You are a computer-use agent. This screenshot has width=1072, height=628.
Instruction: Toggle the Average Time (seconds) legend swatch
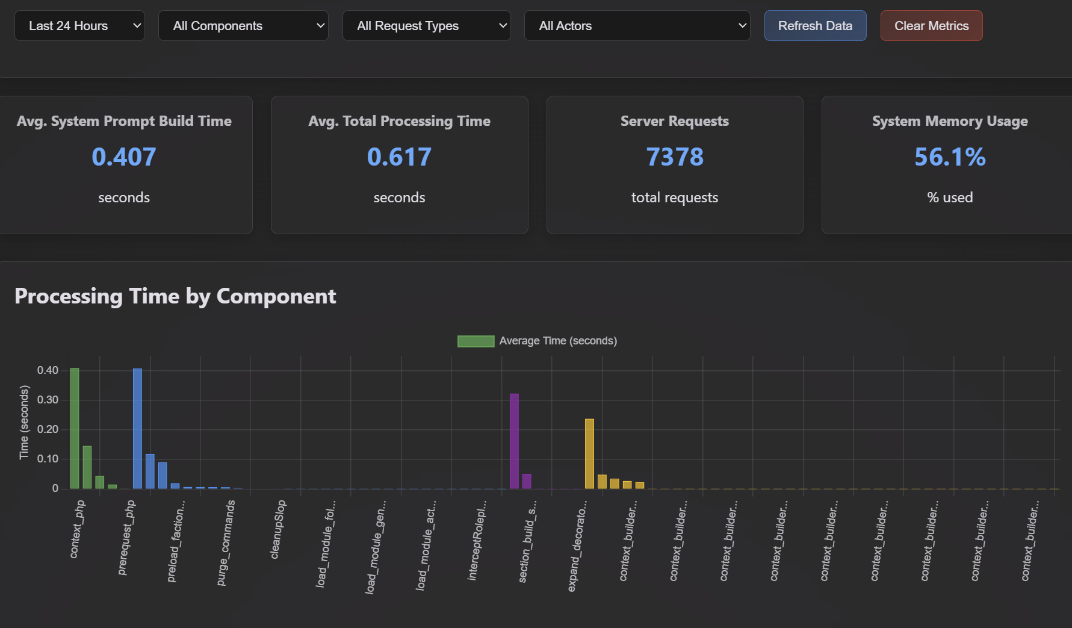click(476, 341)
